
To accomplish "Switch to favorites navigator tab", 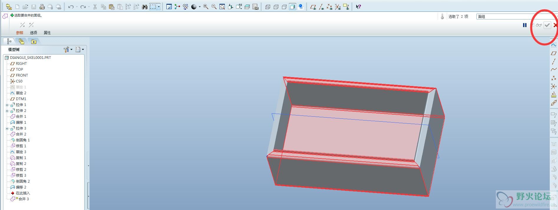I will point(34,42).
